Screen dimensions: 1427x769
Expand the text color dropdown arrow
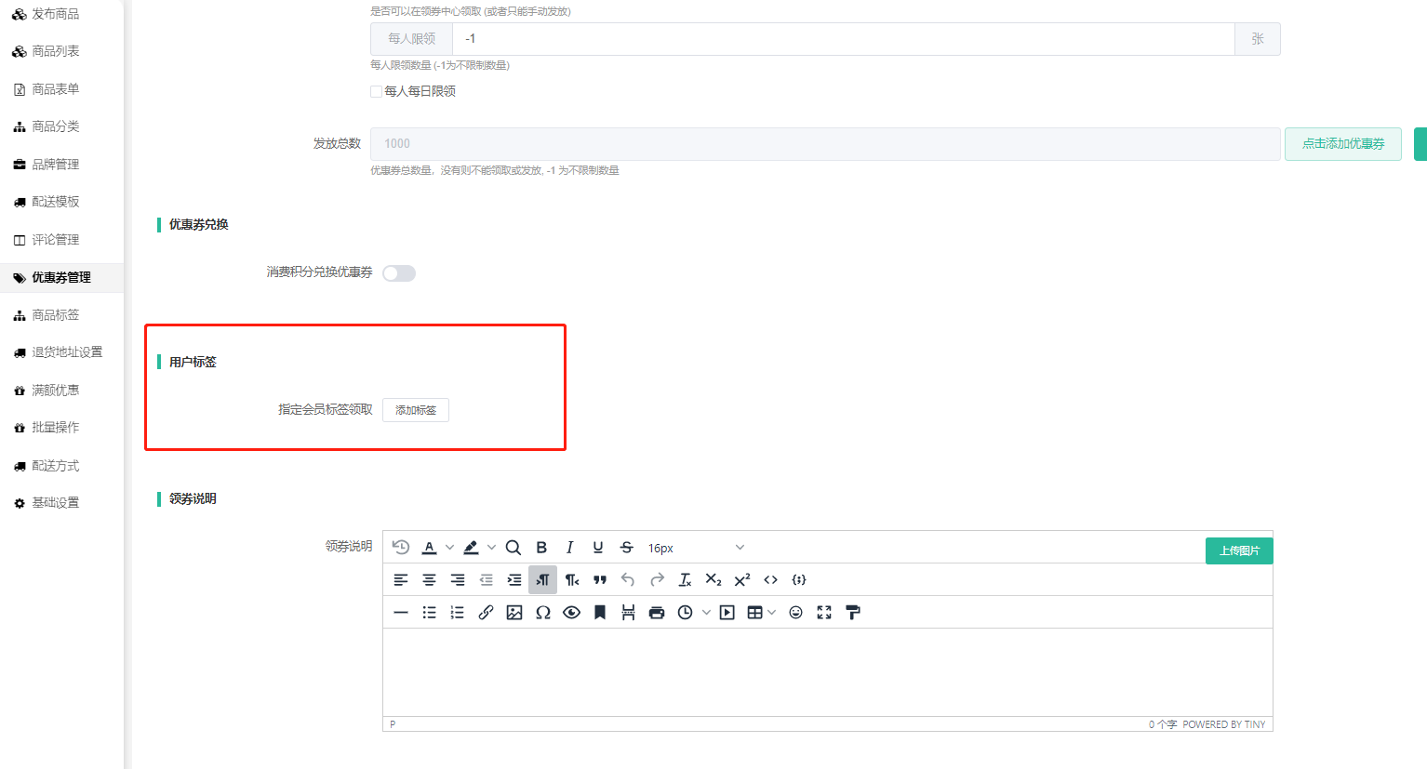coord(450,548)
